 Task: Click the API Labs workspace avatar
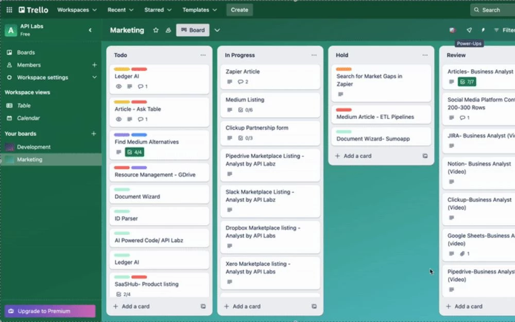(11, 30)
